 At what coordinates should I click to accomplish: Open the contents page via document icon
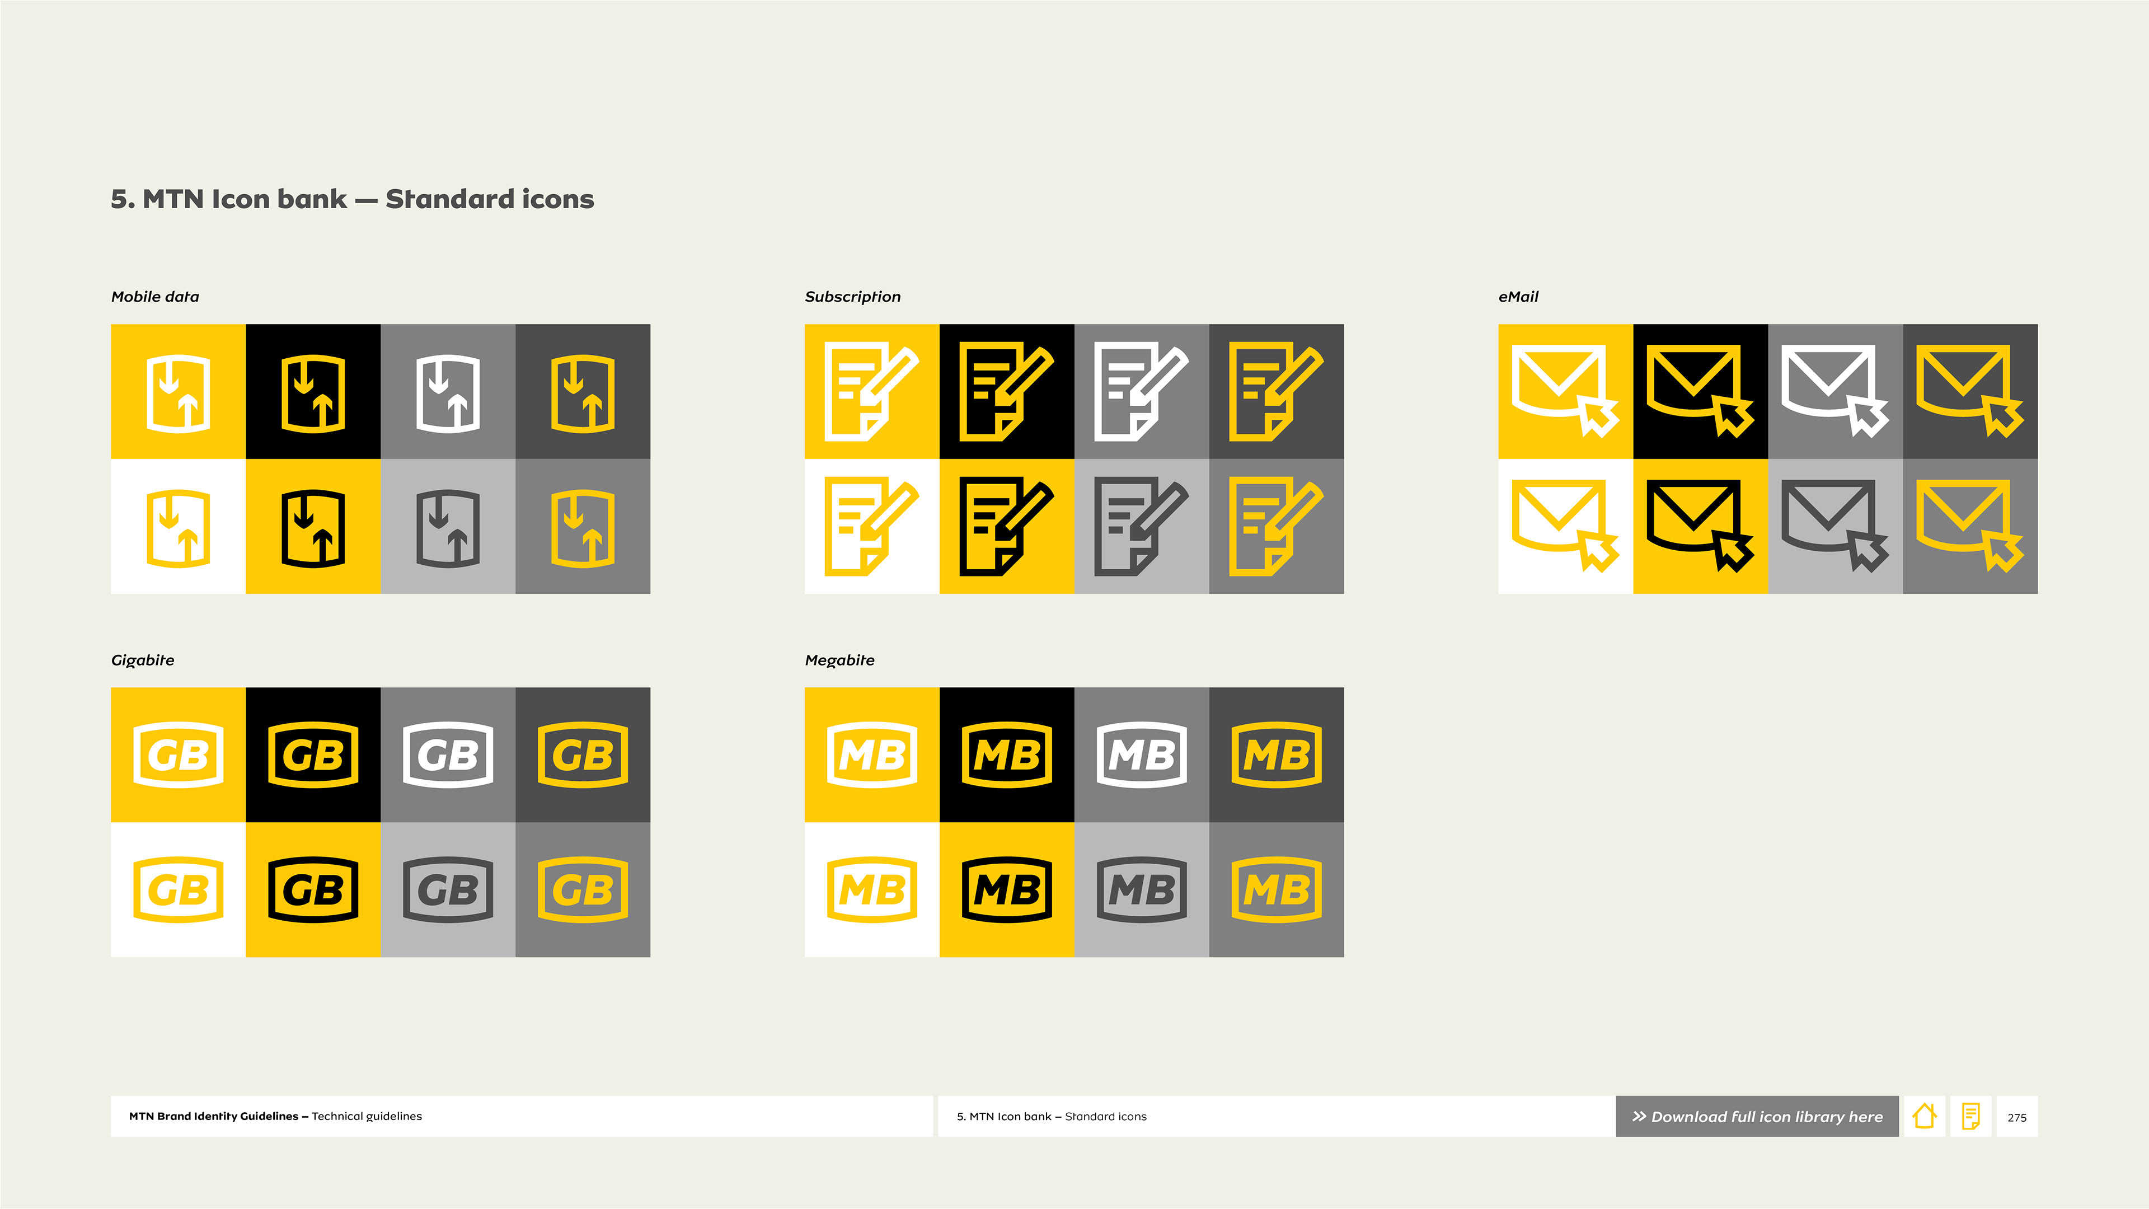(x=1970, y=1117)
